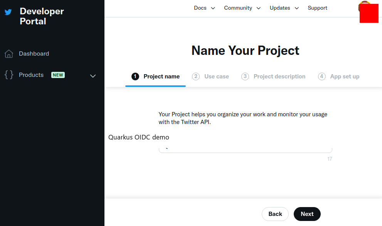Go to the Support page
382x226 pixels.
[317, 8]
